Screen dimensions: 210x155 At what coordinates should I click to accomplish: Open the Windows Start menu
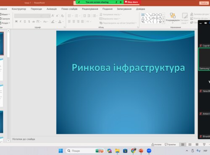(61, 151)
